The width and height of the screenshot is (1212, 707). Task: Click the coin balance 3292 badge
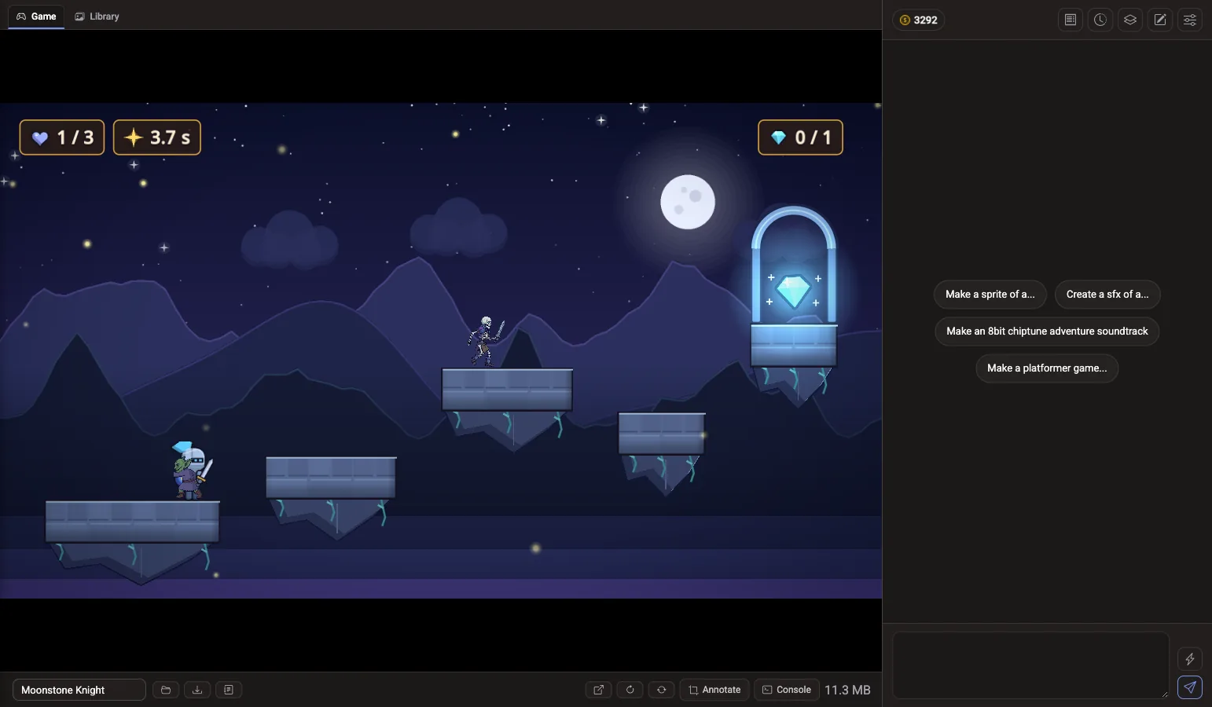pyautogui.click(x=918, y=20)
